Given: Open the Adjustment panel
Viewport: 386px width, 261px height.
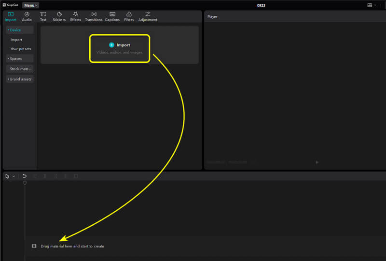Looking at the screenshot, I should (148, 17).
